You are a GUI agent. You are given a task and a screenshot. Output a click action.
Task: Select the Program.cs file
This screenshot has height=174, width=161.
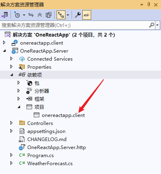41,156
